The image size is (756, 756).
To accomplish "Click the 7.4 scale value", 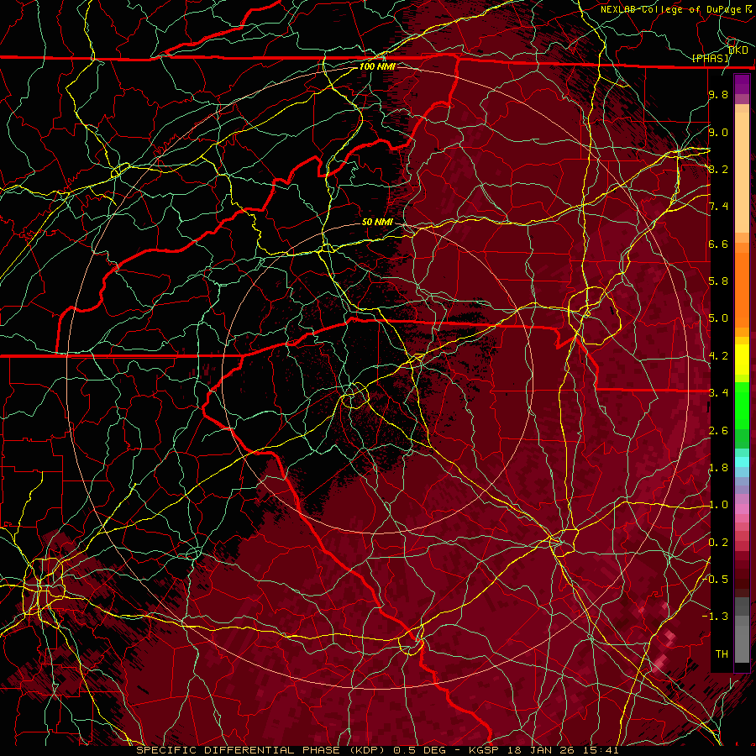I will (718, 207).
